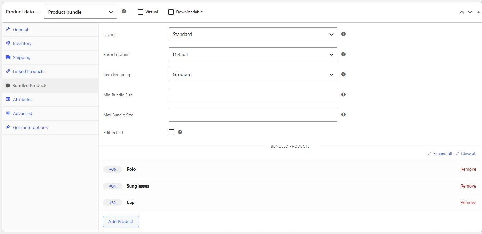482x234 pixels.
Task: Show help tooltip for Layout
Action: (343, 34)
